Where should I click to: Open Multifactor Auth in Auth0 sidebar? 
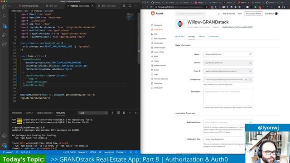[159, 65]
